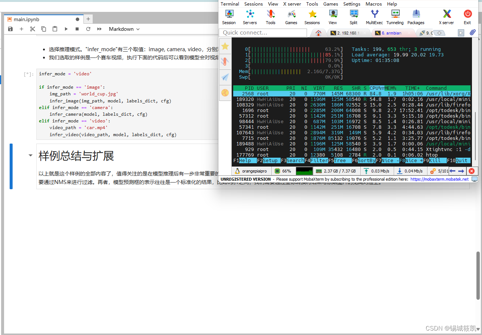Viewport: 482px width, 335px height.
Task: Click F5 Tree in the htop footer
Action: (340, 161)
